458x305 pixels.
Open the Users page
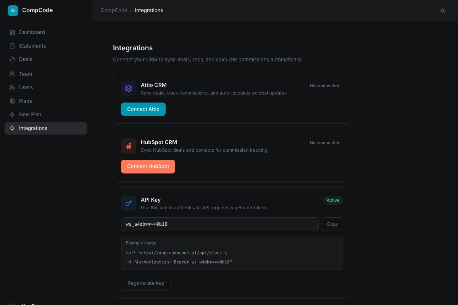click(x=46, y=88)
